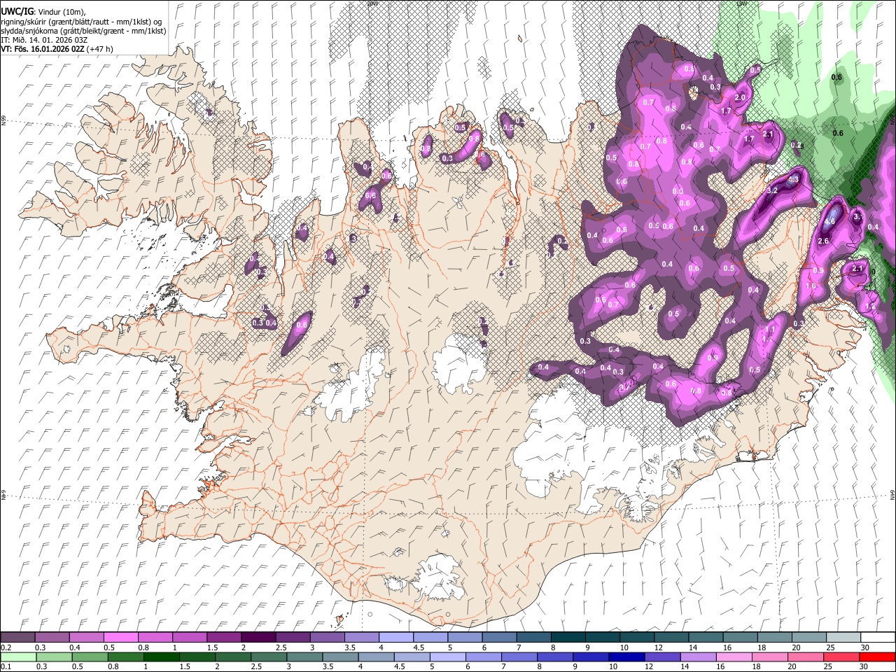Click the bright pink snow swatch between 0.5 and 0.8
896x672 pixels.
(121, 637)
